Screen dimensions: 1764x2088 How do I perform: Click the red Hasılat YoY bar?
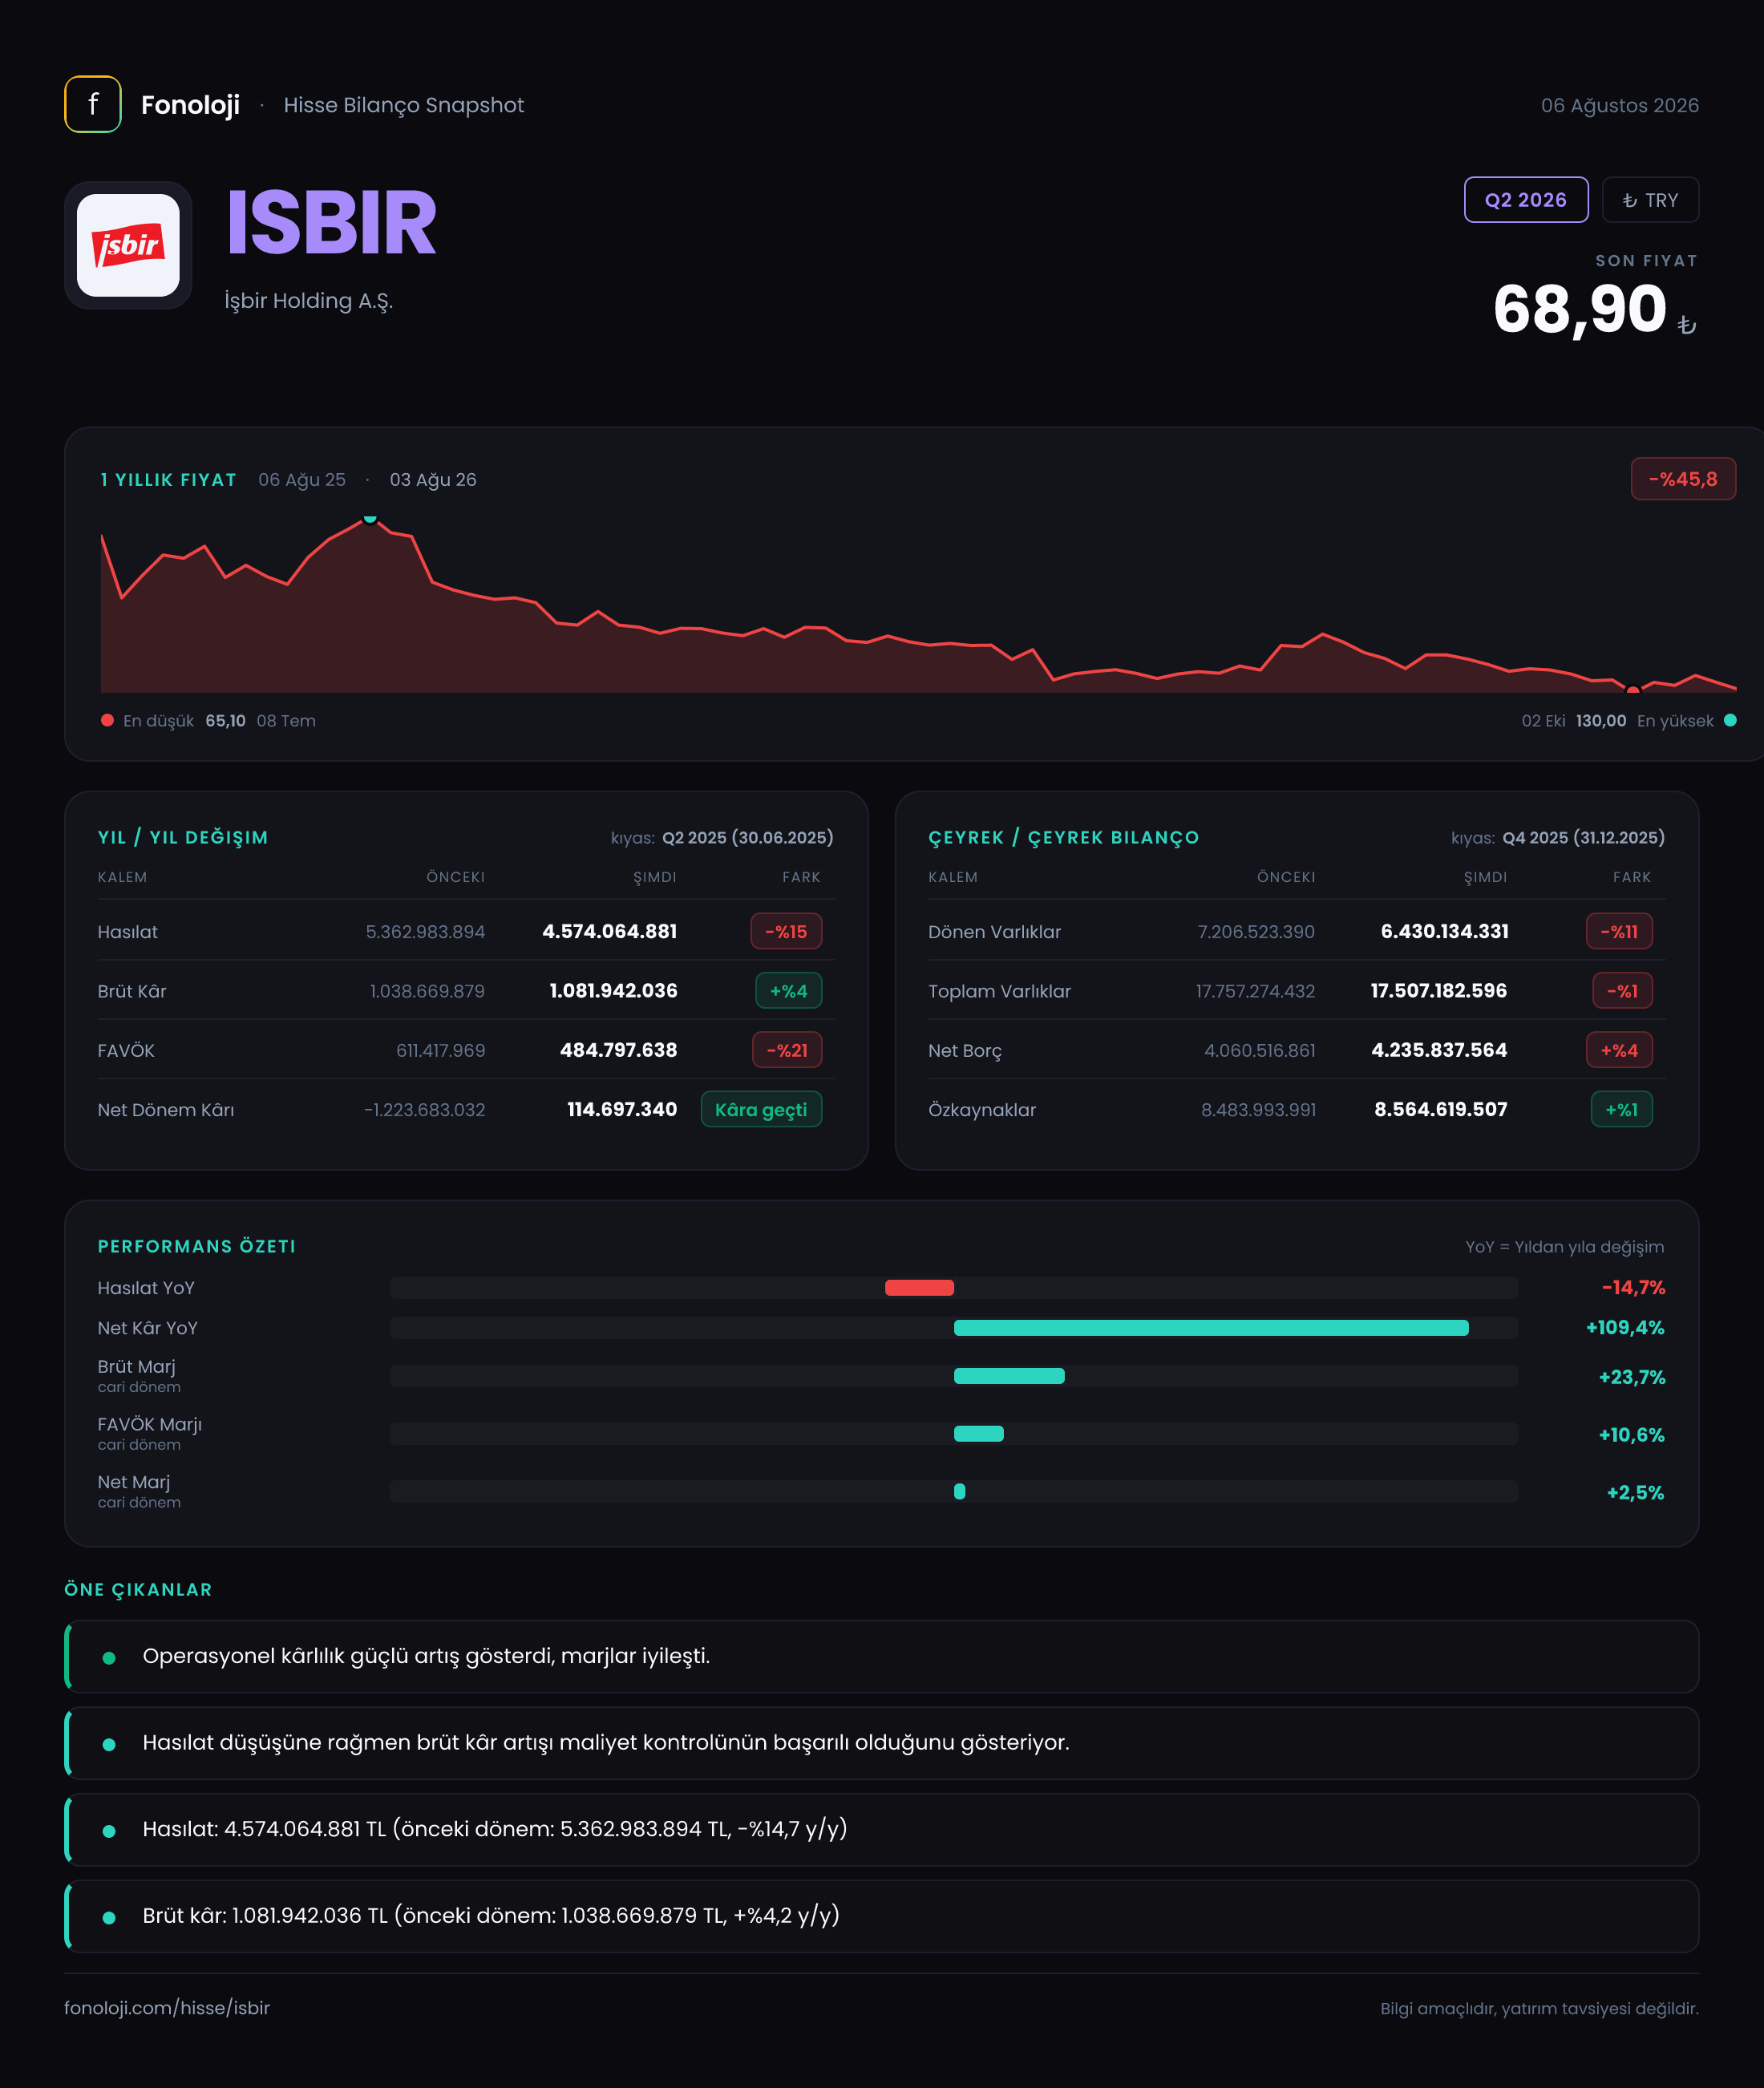click(x=919, y=1287)
